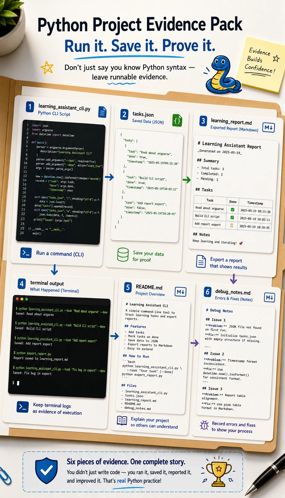The image size is (285, 498).
Task: Click "Total tasks: 3" in the Summary
Action: tap(212, 168)
